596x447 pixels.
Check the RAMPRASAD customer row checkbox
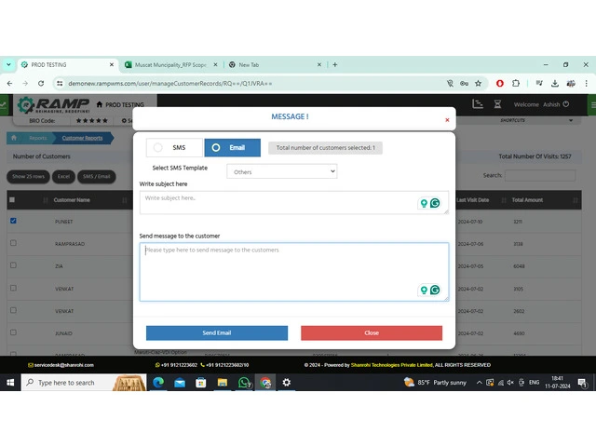pyautogui.click(x=12, y=242)
